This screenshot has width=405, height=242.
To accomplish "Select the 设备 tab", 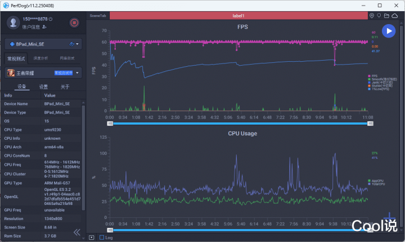I will tap(22, 86).
